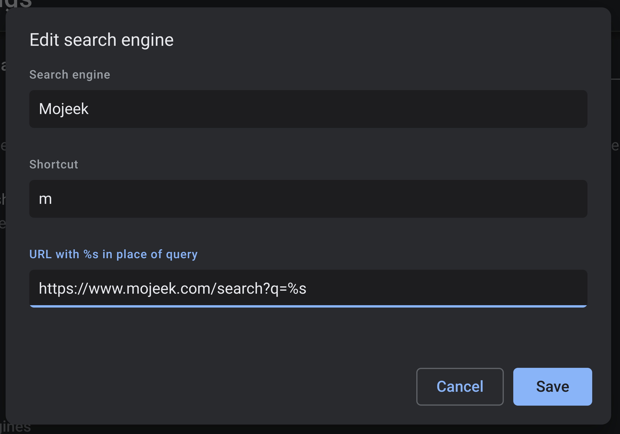Viewport: 620px width, 434px height.
Task: Focus the Search engine name field containing Mojeek
Action: (308, 109)
